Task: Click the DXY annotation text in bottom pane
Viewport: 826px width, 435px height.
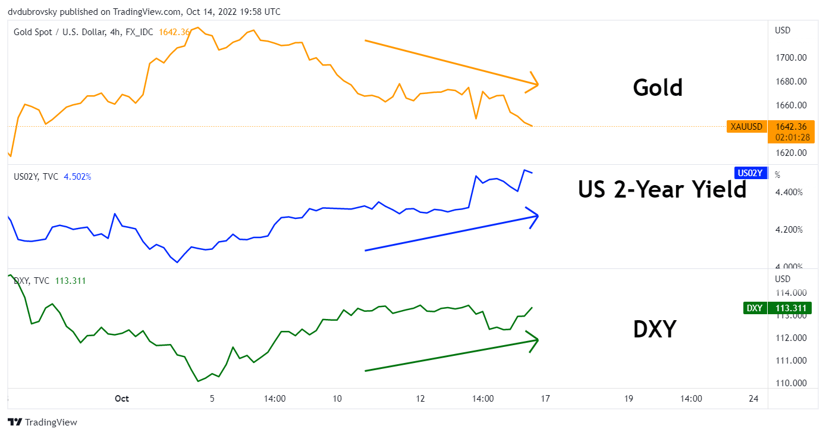Action: pyautogui.click(x=654, y=329)
